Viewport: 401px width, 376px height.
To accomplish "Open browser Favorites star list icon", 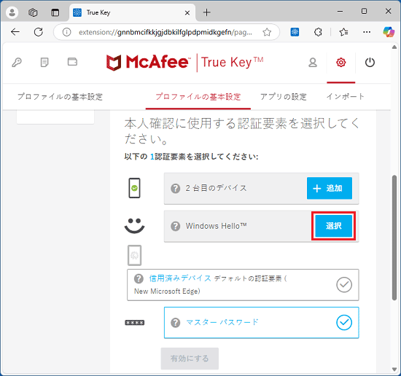I will point(343,32).
